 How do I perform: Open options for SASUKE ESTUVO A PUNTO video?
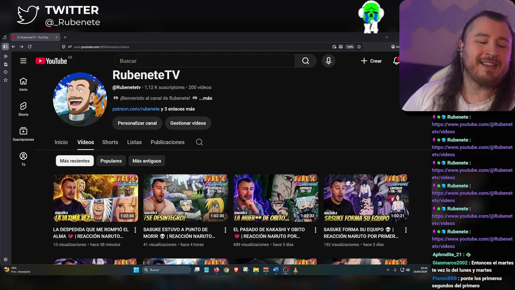[x=225, y=230]
